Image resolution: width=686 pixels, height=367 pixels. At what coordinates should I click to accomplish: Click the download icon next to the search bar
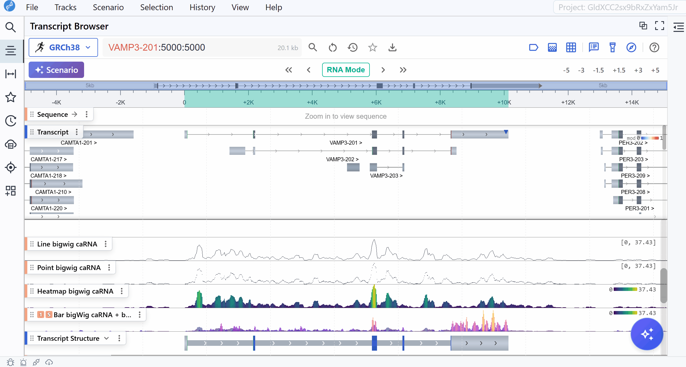coord(392,47)
